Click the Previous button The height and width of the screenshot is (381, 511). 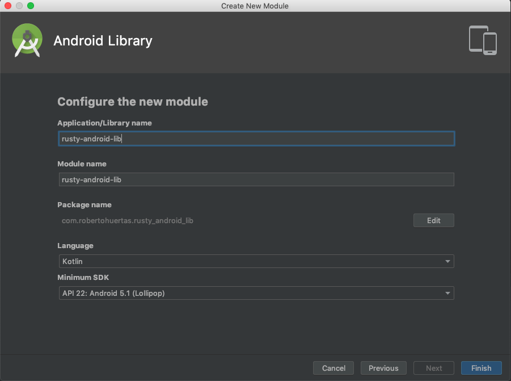pyautogui.click(x=383, y=368)
